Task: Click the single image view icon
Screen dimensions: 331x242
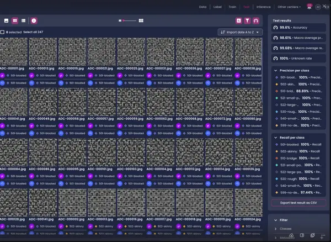Action: (x=6, y=20)
